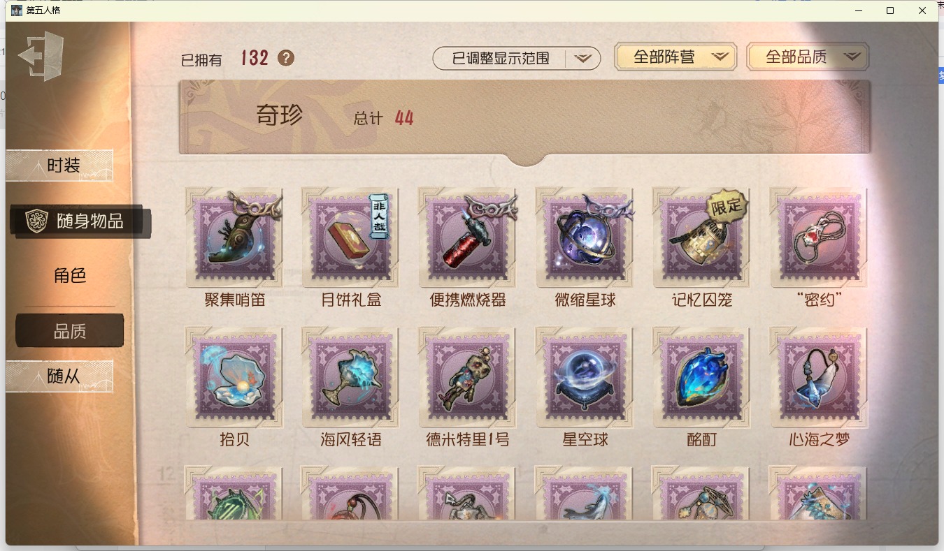Switch to the 时装 tab
The height and width of the screenshot is (551, 944).
[59, 166]
